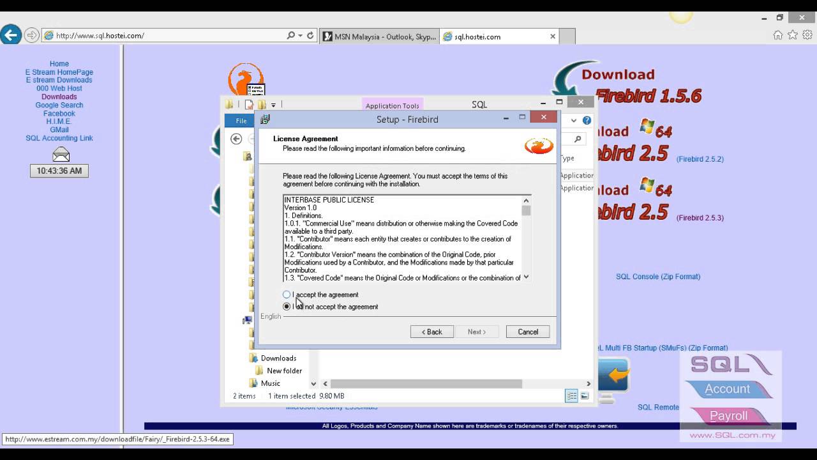
Task: Select Music folder in Explorer tree
Action: (264, 383)
